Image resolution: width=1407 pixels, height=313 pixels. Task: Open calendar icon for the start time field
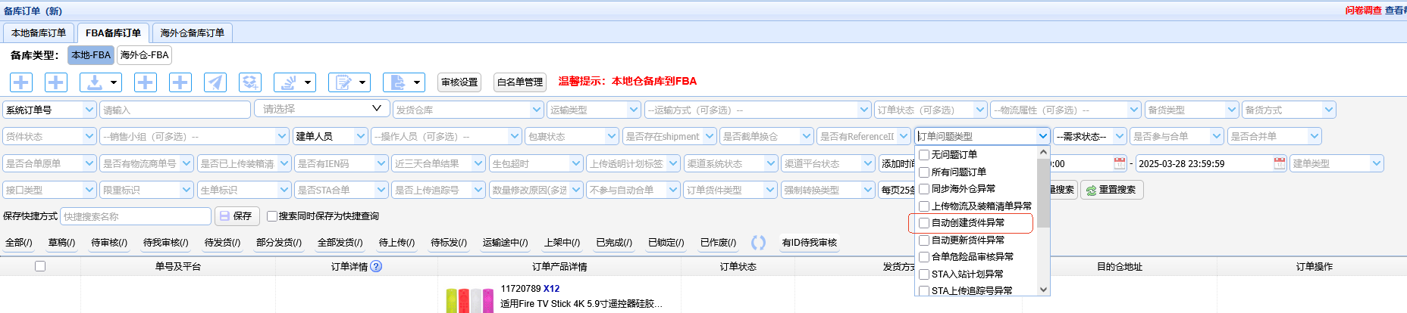pos(1120,163)
